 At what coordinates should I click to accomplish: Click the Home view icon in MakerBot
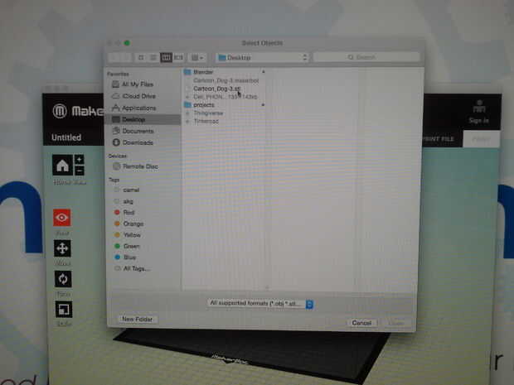click(62, 165)
